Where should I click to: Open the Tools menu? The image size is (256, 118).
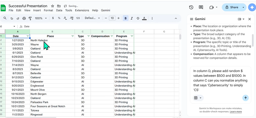[x=69, y=10]
